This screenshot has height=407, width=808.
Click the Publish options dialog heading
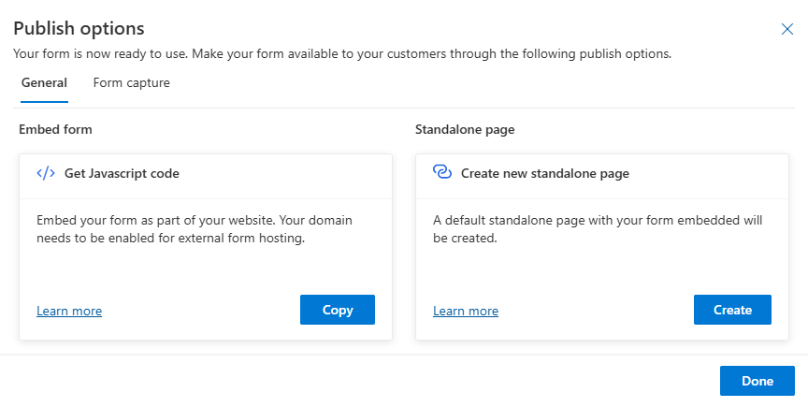(x=79, y=28)
